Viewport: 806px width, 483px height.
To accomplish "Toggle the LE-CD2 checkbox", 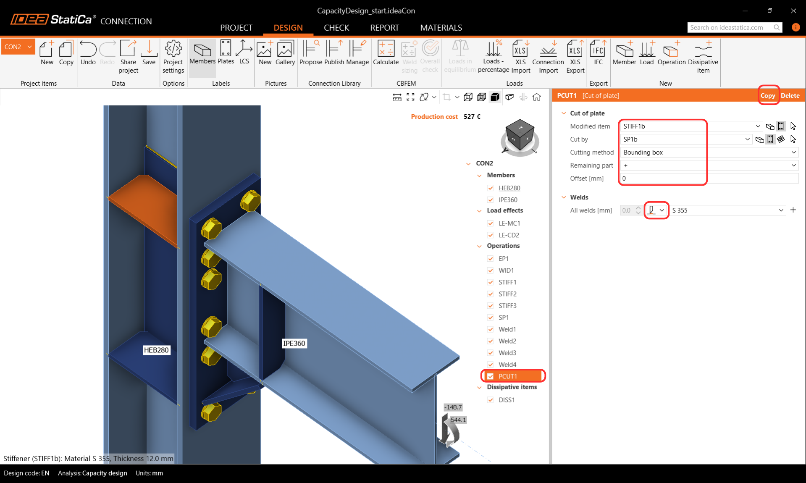I will point(490,235).
